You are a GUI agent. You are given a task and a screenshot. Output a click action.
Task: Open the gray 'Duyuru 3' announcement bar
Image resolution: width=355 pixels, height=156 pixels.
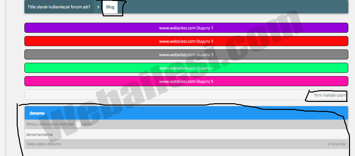tap(186, 54)
